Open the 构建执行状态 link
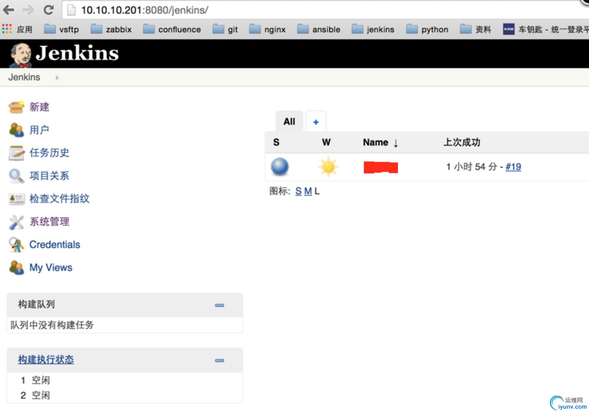The height and width of the screenshot is (413, 589). click(46, 359)
